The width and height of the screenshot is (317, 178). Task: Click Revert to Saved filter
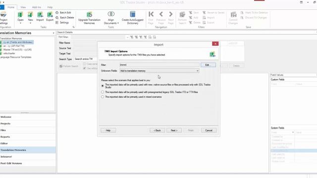[x=213, y=12]
